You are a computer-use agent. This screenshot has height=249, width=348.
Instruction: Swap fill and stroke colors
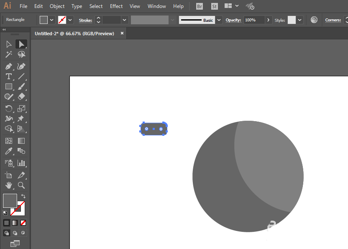coord(23,196)
